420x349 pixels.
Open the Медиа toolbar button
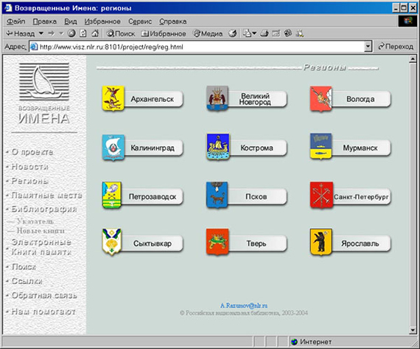click(208, 33)
